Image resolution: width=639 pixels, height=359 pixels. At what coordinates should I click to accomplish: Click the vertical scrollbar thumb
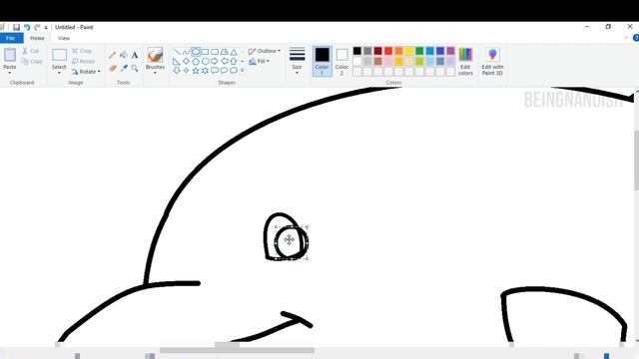pyautogui.click(x=637, y=160)
